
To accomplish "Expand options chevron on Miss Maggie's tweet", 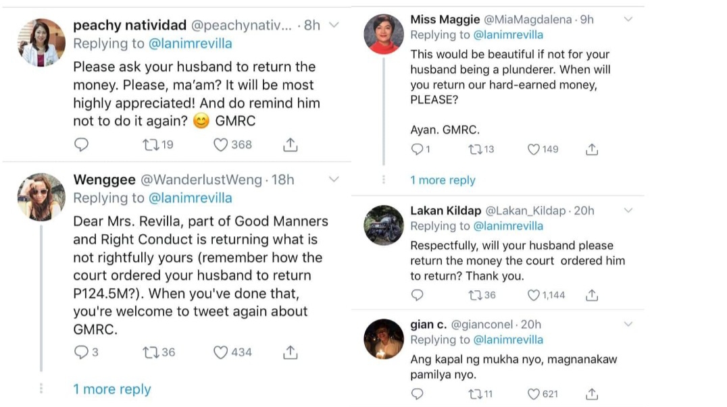I will (628, 20).
